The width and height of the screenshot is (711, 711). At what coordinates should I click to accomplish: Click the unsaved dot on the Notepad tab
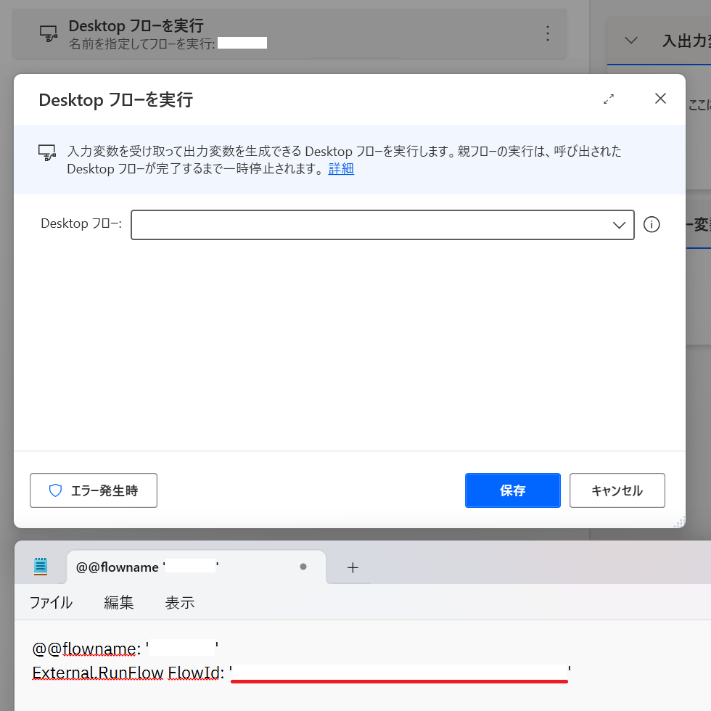pos(303,567)
